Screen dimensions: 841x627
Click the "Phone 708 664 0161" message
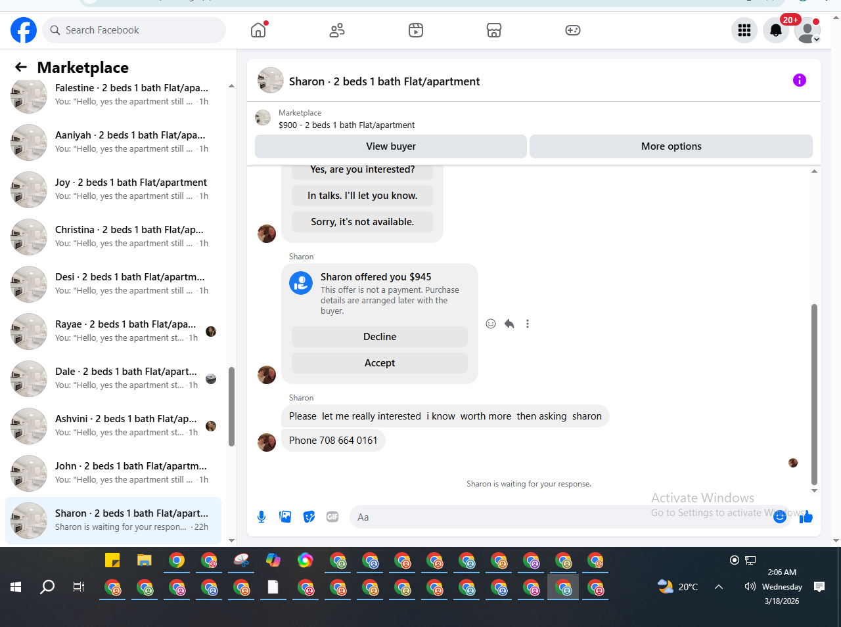tap(333, 441)
